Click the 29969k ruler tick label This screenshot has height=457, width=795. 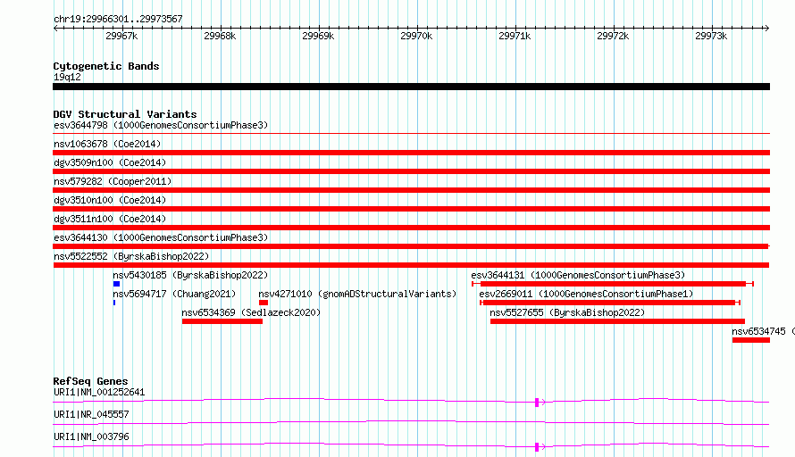tap(318, 36)
